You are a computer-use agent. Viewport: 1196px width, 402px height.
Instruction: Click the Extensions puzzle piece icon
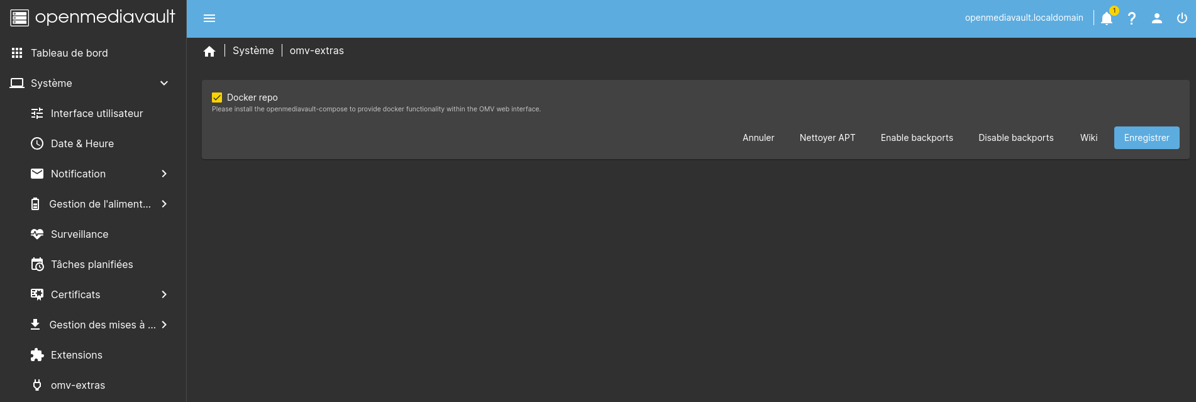[x=37, y=355]
